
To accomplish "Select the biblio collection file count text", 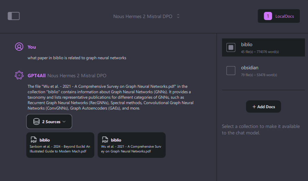I will pos(260,52).
